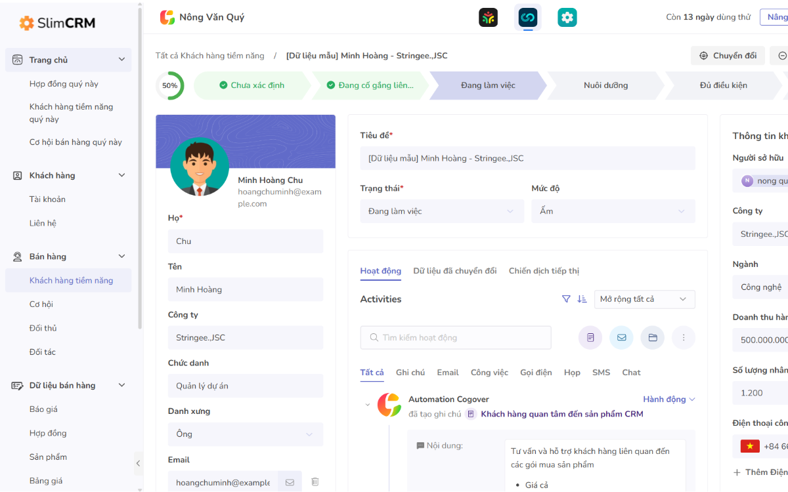Click the envelope icon beside the Email field

tap(290, 482)
